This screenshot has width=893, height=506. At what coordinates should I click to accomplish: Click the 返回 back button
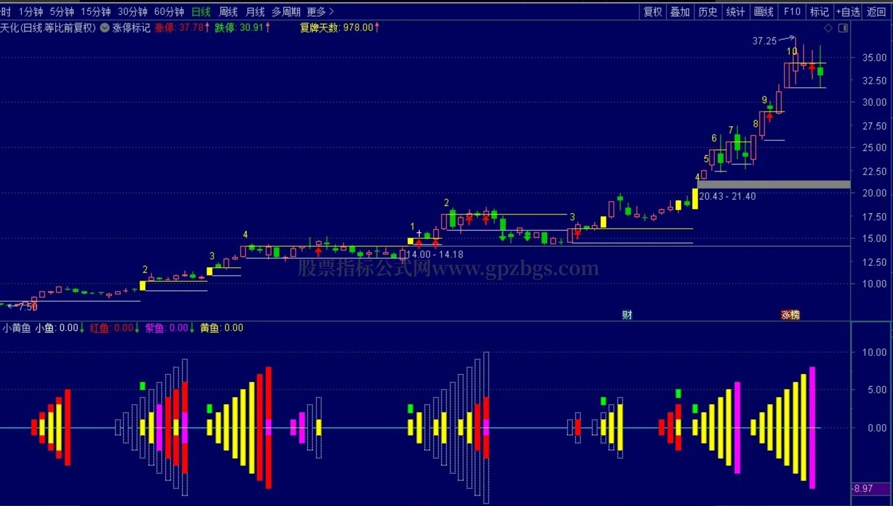pos(876,12)
